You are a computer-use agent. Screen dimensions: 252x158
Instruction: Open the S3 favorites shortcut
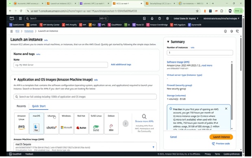[127, 25]
